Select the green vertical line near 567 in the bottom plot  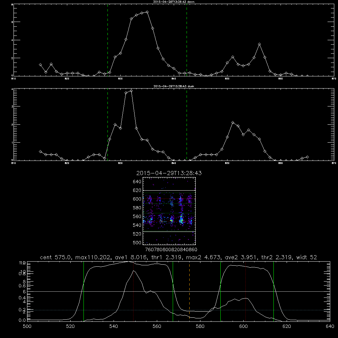[173, 291]
